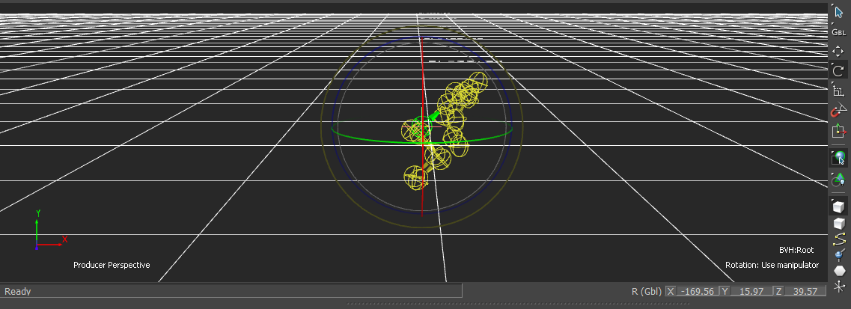The height and width of the screenshot is (309, 851).
Task: Click the blue pin marker icon
Action: (839, 254)
